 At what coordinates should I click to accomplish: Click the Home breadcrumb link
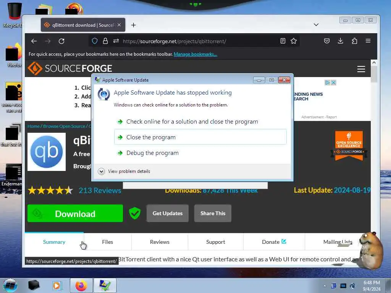coord(34,126)
